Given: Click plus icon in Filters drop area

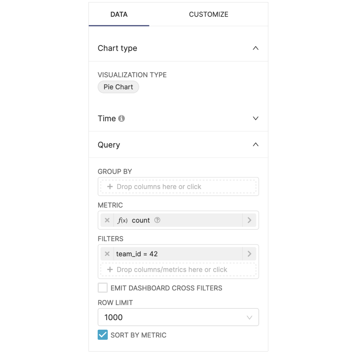Looking at the screenshot, I should (x=110, y=270).
